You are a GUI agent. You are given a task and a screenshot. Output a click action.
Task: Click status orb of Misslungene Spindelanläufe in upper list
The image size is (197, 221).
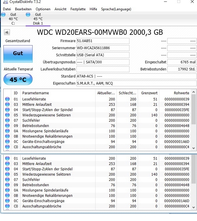7,131
